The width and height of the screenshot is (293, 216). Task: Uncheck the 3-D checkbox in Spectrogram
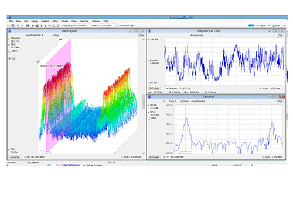tap(9, 58)
